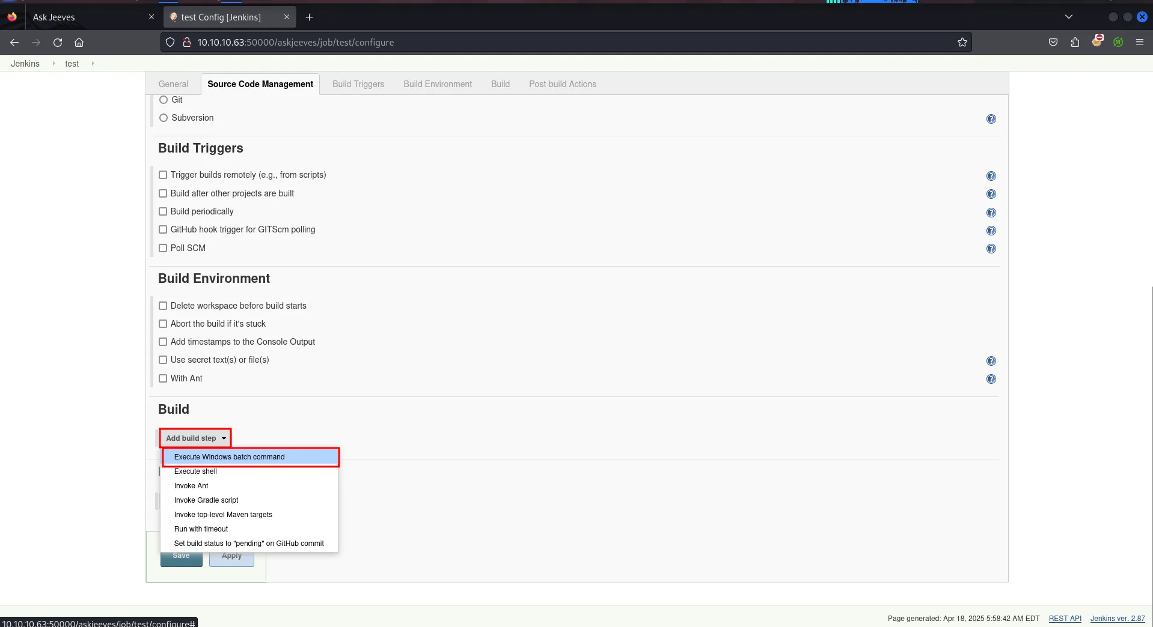The image size is (1153, 627).
Task: Open help for Poll SCM
Action: pyautogui.click(x=991, y=249)
